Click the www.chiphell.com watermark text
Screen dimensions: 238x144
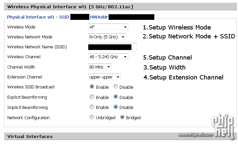point(195,134)
